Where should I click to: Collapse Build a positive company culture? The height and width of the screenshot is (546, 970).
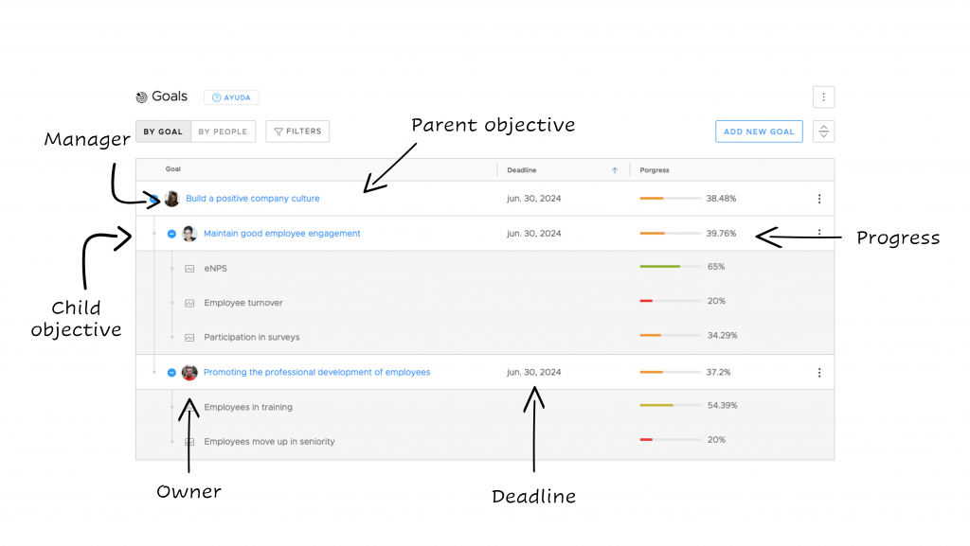154,199
